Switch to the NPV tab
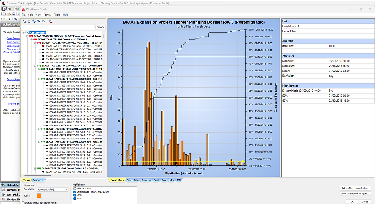Screen dimensions: 375x204 pyautogui.click(x=172, y=180)
